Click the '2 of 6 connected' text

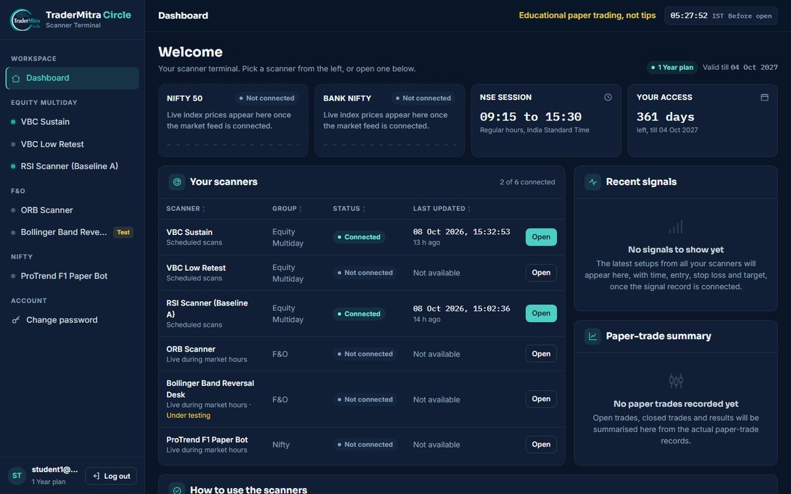(x=527, y=182)
